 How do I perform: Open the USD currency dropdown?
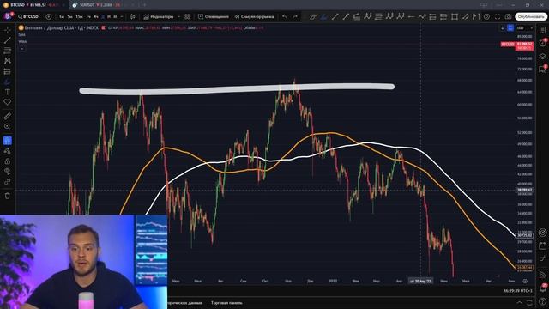525,28
